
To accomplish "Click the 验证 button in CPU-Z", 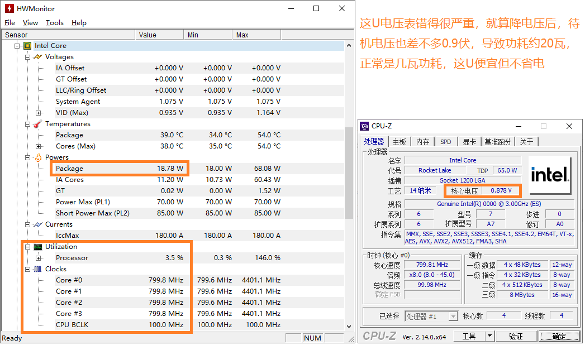I will tap(516, 337).
